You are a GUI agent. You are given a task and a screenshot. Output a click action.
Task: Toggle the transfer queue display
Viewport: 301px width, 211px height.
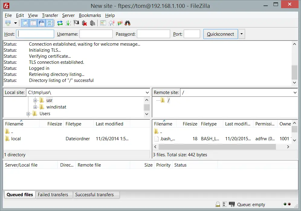[50, 23]
